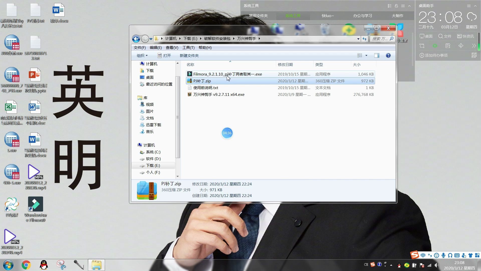This screenshot has width=481, height=271.
Task: Open the Wondershare Filmora9 desktop shortcut
Action: 36,209
